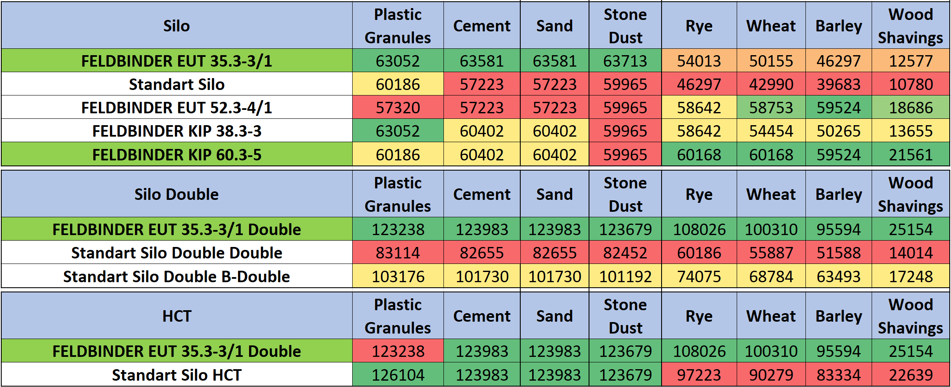Select the red cell showing 97223
Screen dimensions: 951x387
pyautogui.click(x=699, y=375)
